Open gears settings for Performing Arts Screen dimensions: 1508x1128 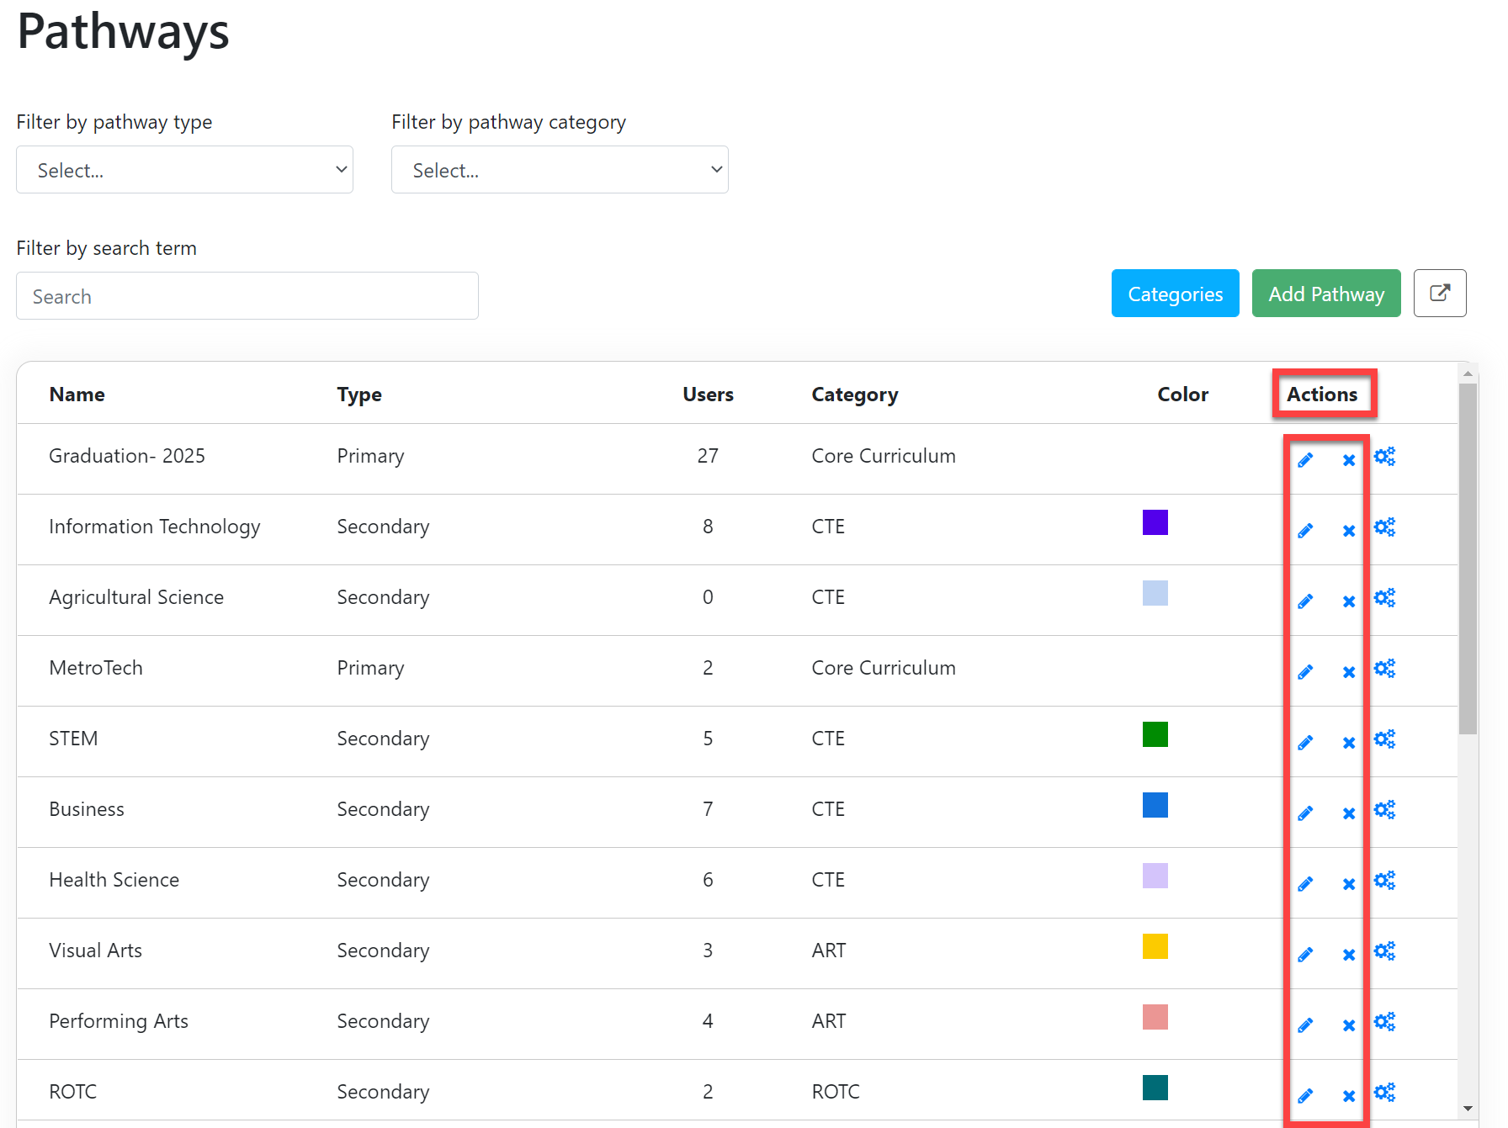pos(1384,1021)
